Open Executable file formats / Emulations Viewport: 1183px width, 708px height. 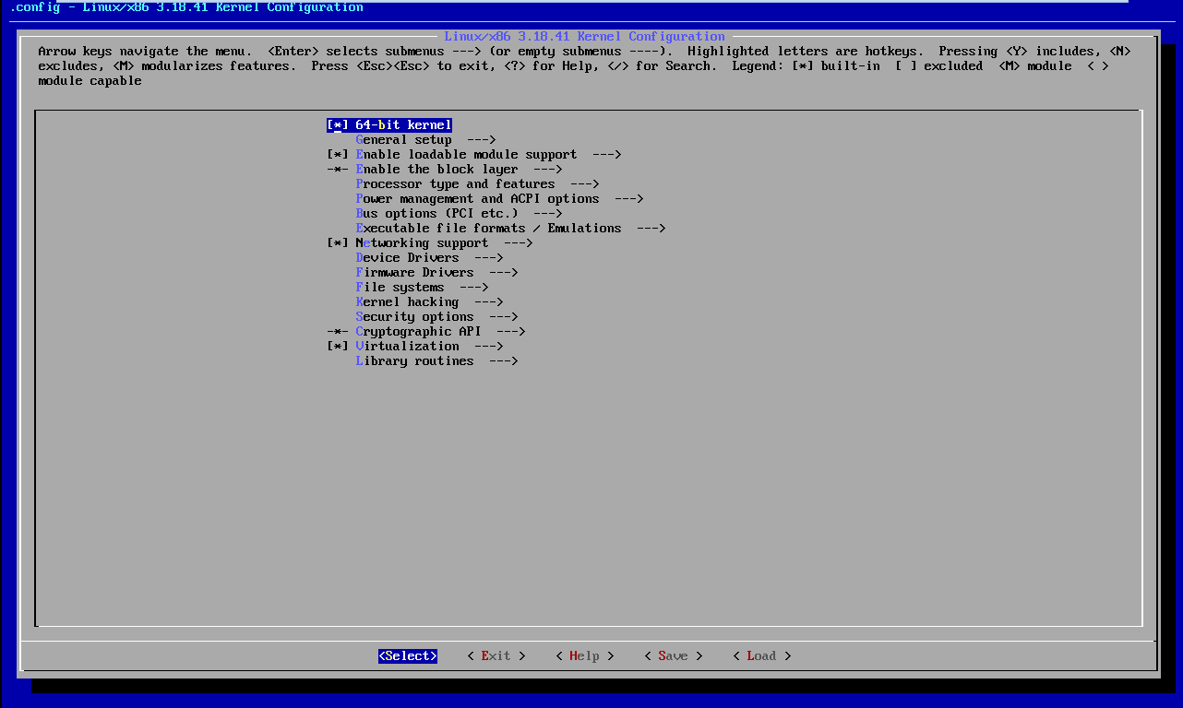click(x=488, y=229)
